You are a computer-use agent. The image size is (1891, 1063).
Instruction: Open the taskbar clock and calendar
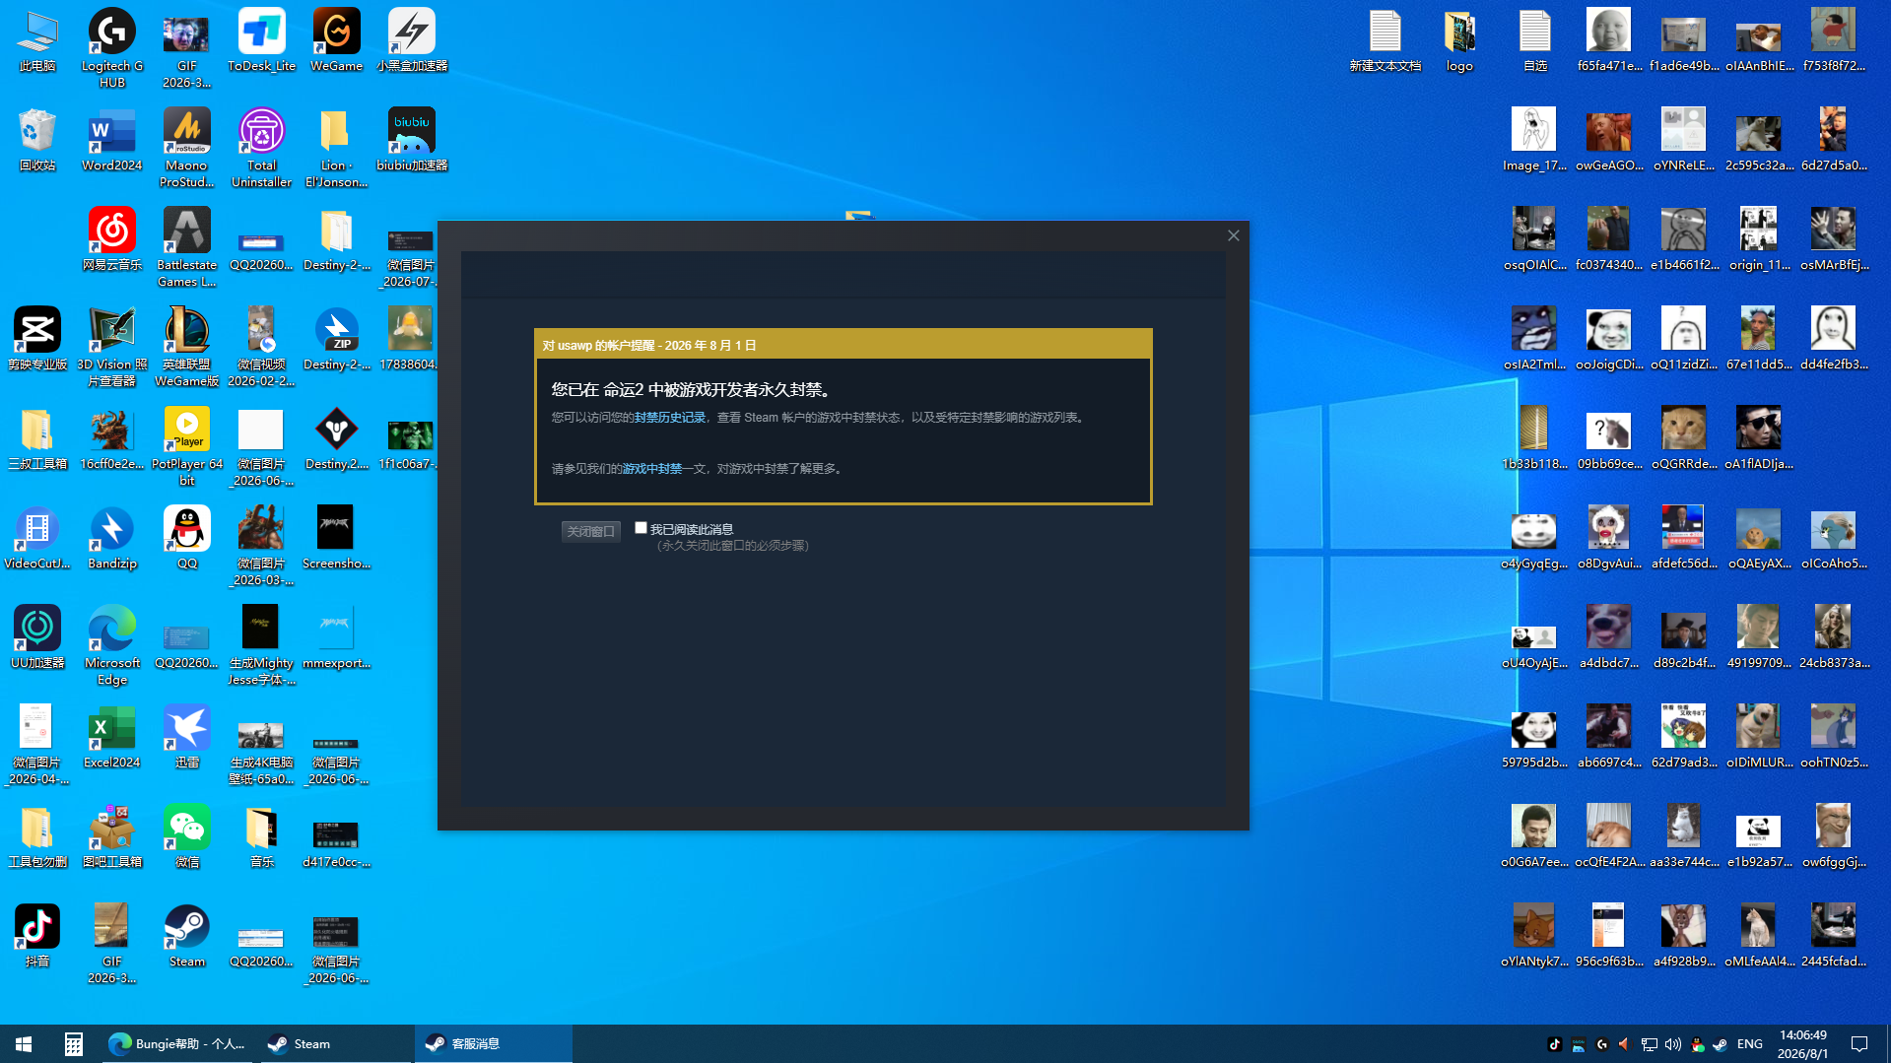tap(1802, 1044)
